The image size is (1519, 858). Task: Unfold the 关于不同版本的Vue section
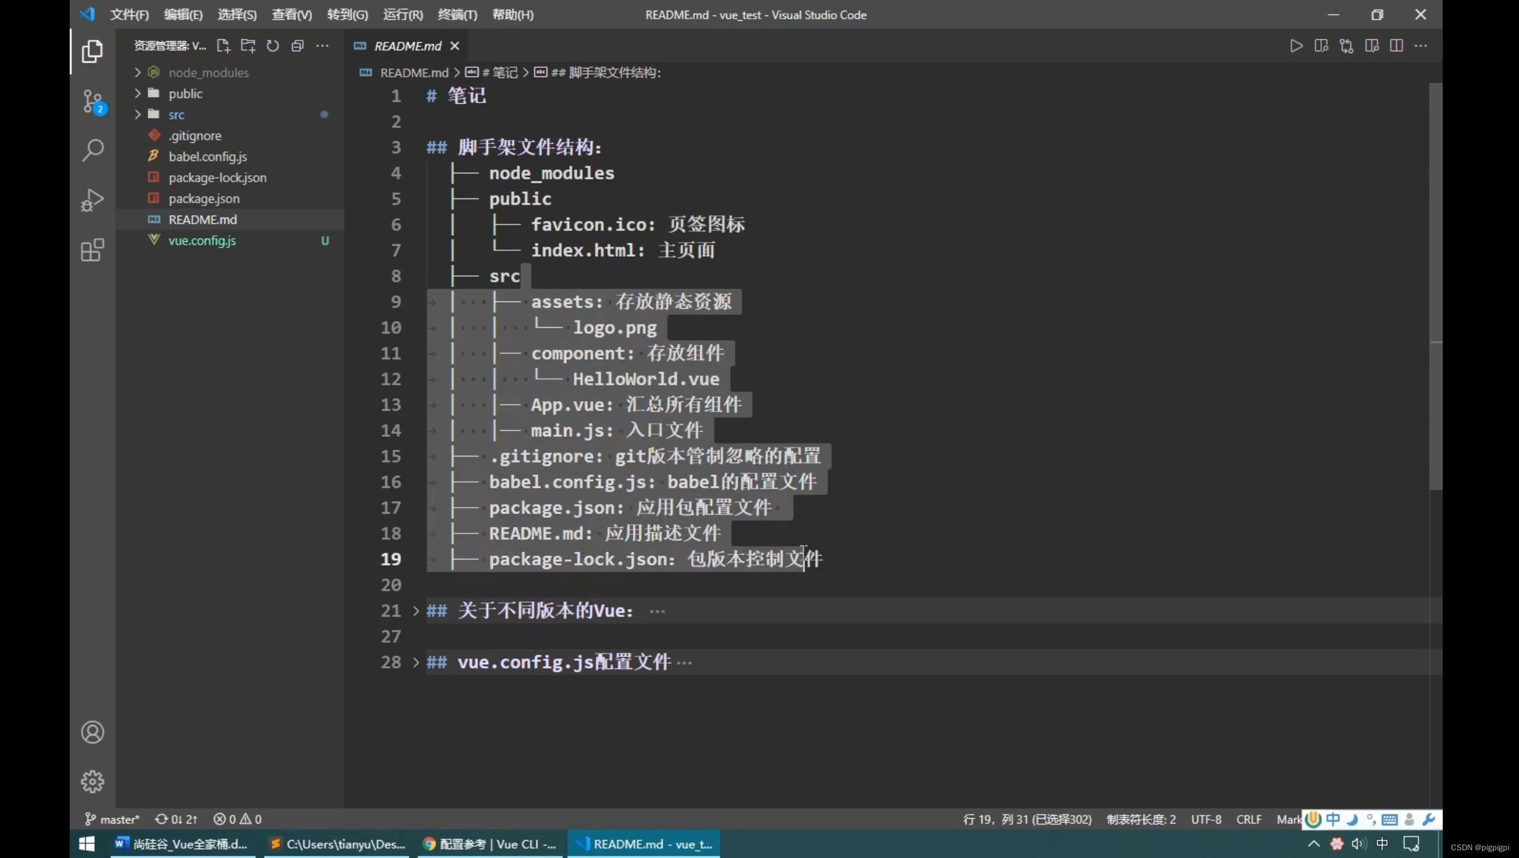click(416, 611)
